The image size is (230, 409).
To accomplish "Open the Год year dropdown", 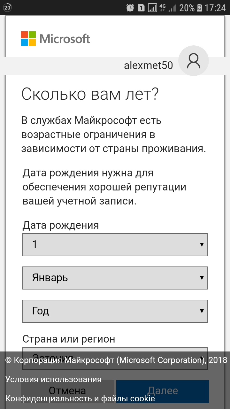I will [x=115, y=311].
